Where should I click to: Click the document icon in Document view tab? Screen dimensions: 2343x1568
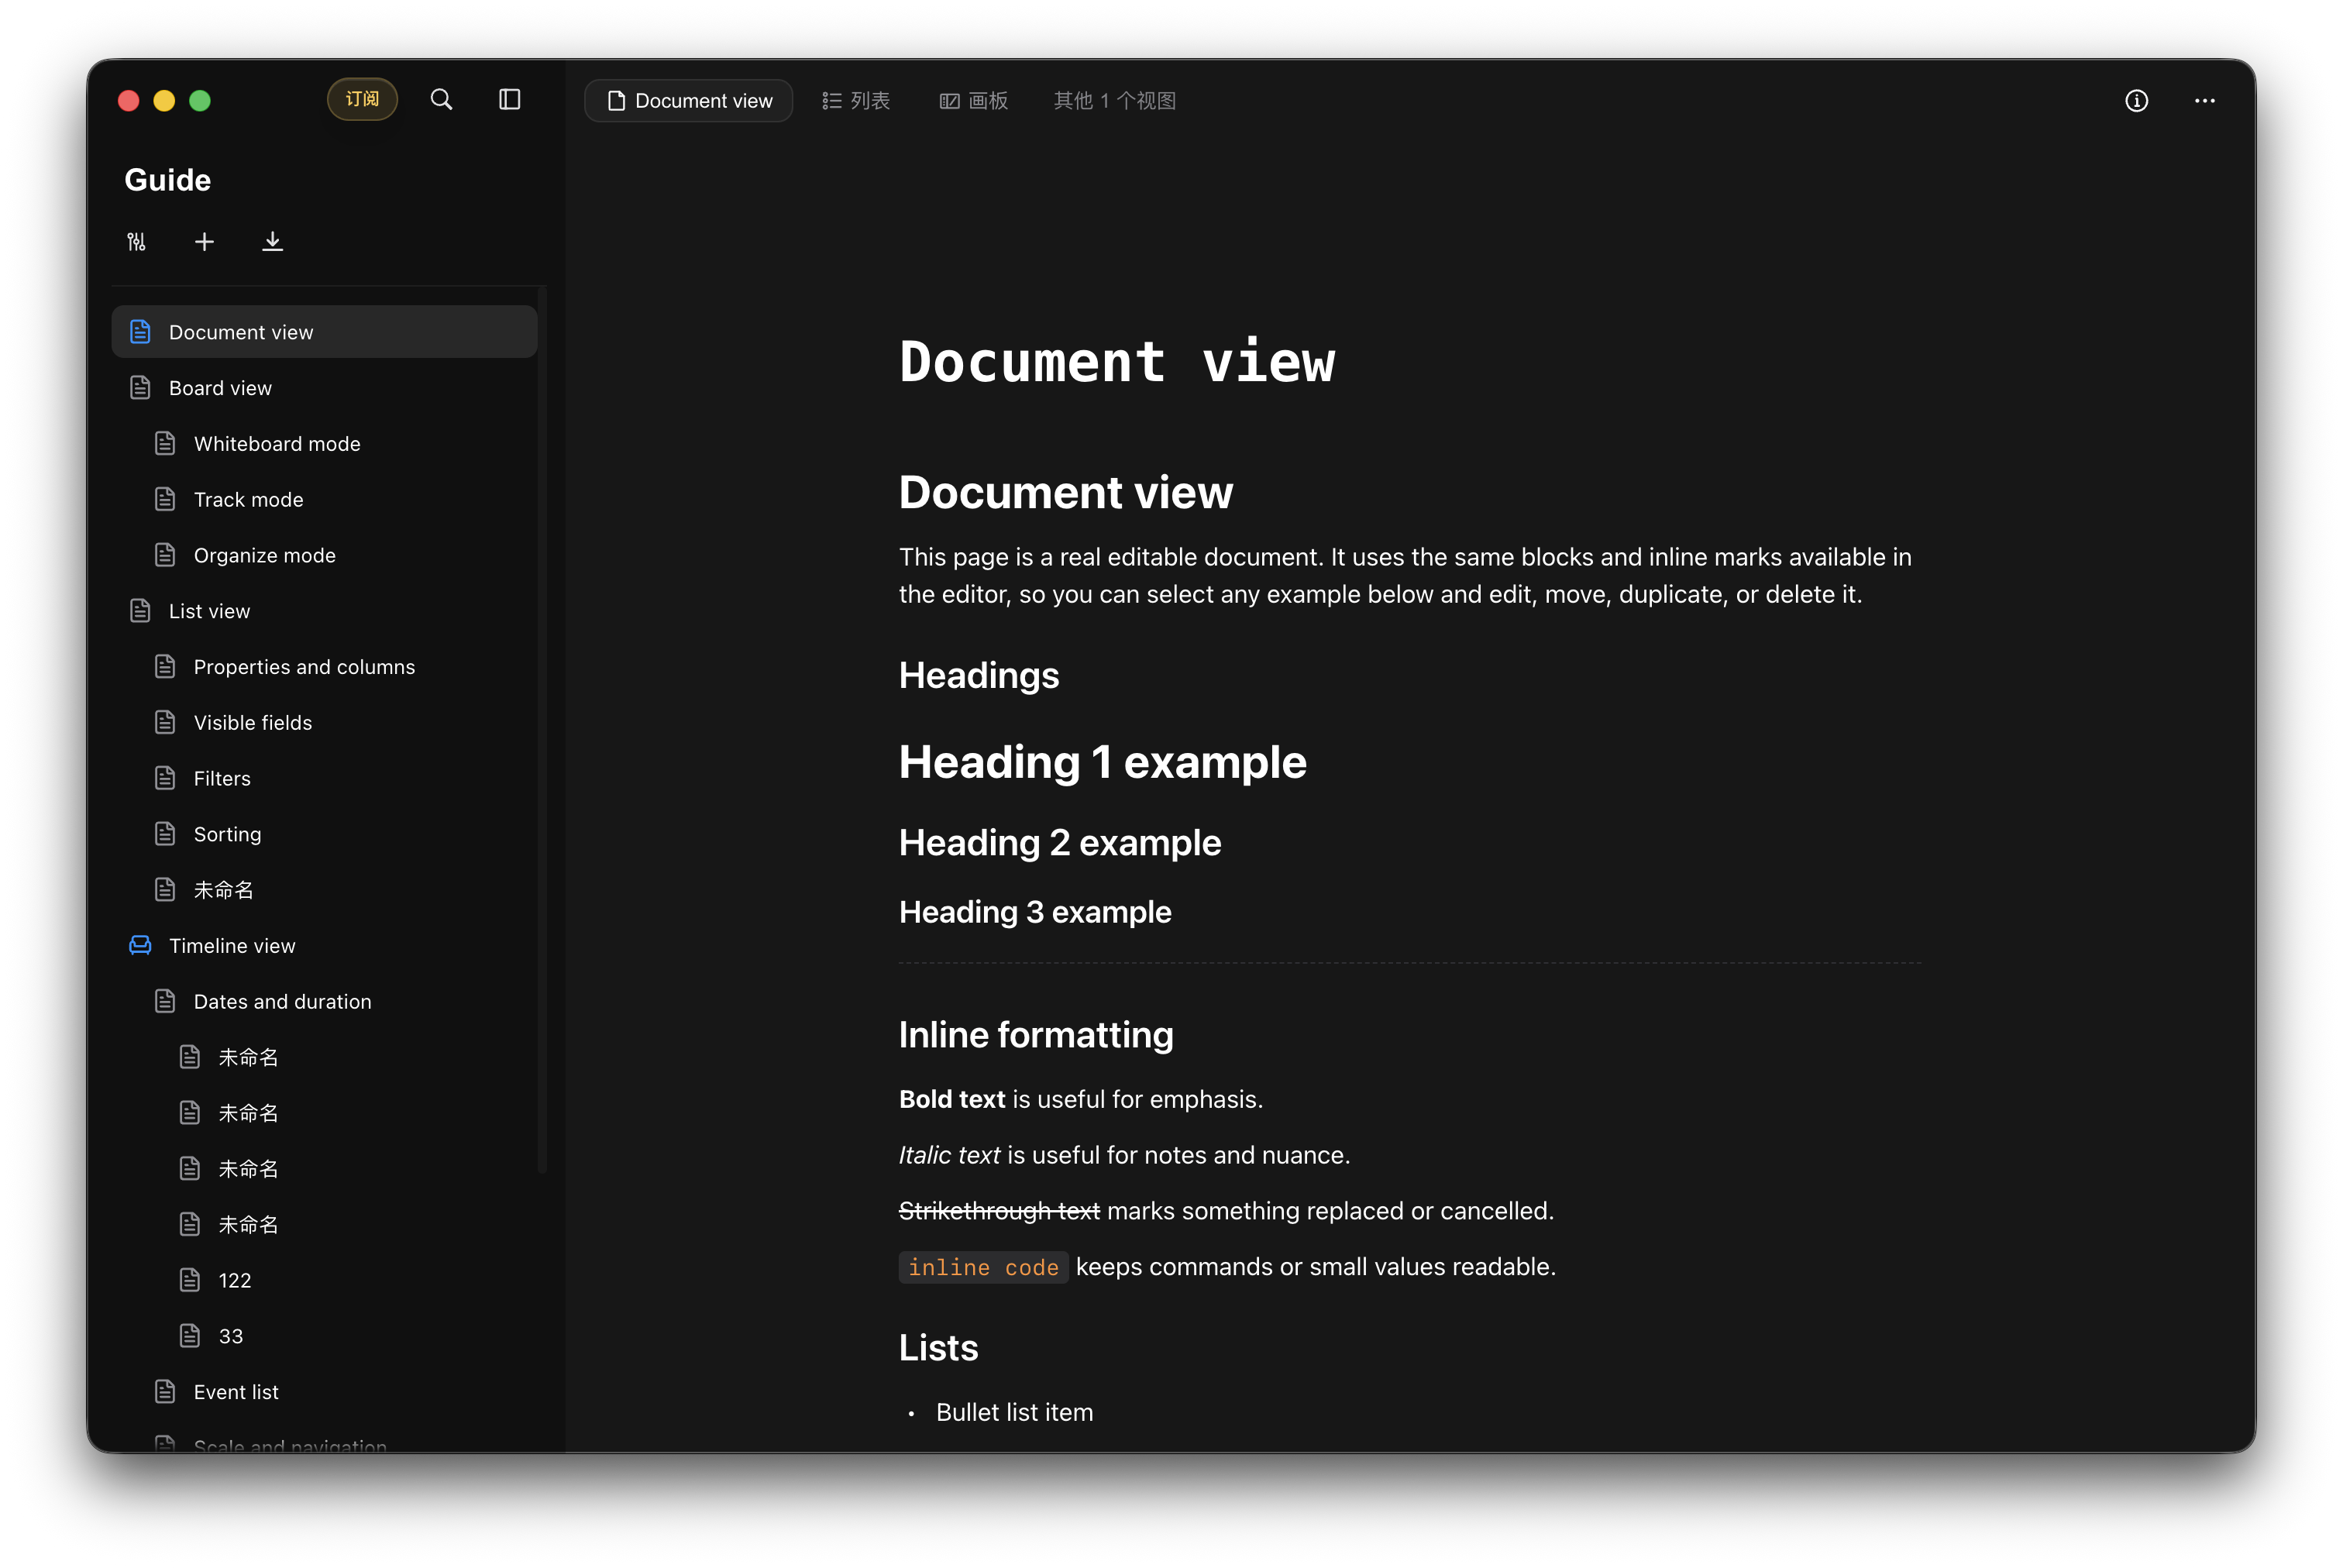pyautogui.click(x=616, y=101)
